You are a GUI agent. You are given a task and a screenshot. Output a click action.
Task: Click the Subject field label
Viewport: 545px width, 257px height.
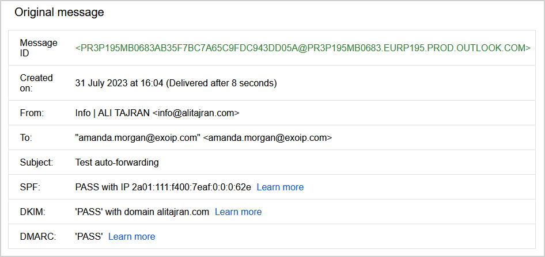click(36, 163)
